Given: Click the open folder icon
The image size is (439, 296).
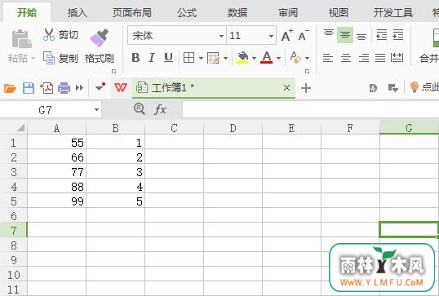Looking at the screenshot, I should pyautogui.click(x=10, y=88).
